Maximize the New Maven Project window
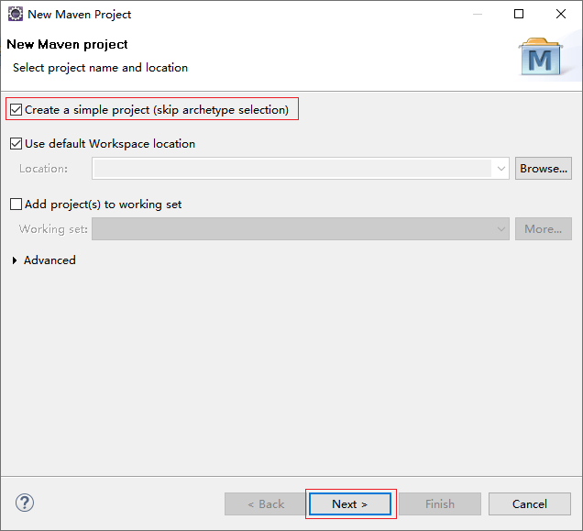 519,14
